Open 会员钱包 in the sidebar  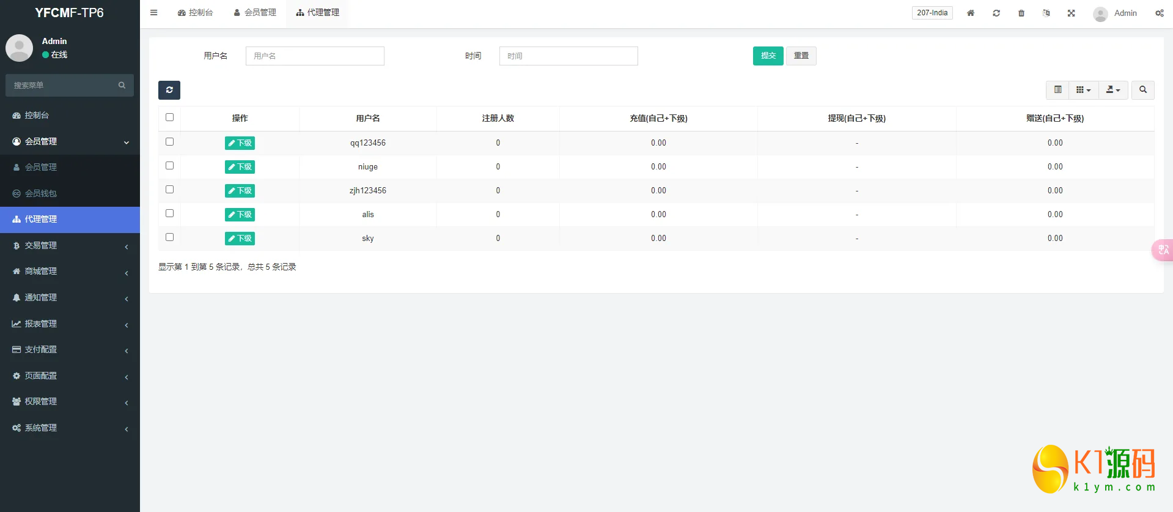point(41,193)
